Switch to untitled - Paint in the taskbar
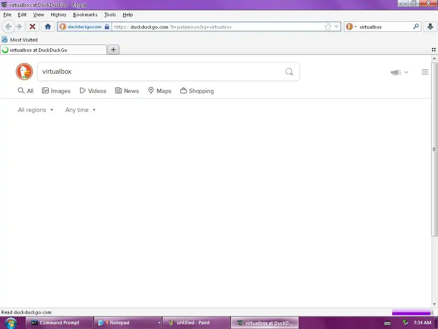This screenshot has width=438, height=329. point(196,323)
